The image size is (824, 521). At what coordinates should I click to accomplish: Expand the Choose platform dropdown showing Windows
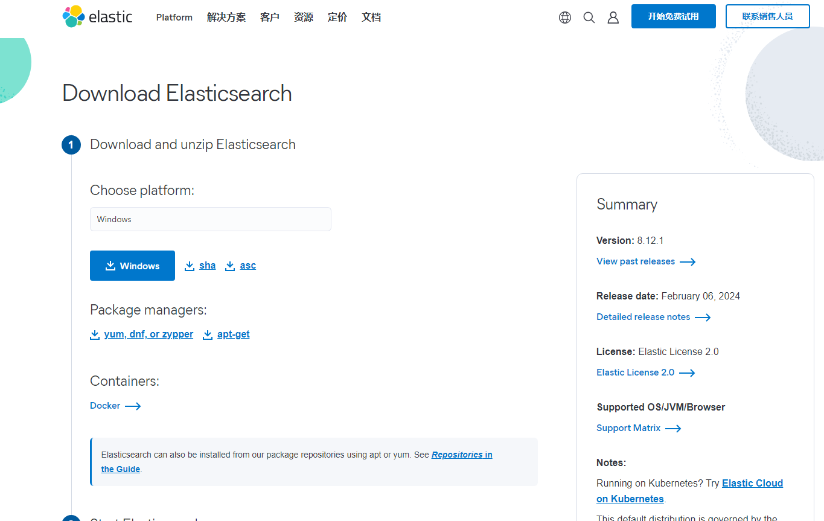pos(211,219)
